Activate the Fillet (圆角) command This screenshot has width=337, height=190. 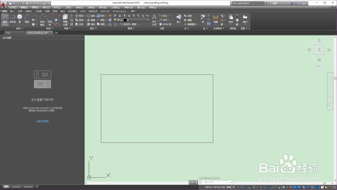101,24
